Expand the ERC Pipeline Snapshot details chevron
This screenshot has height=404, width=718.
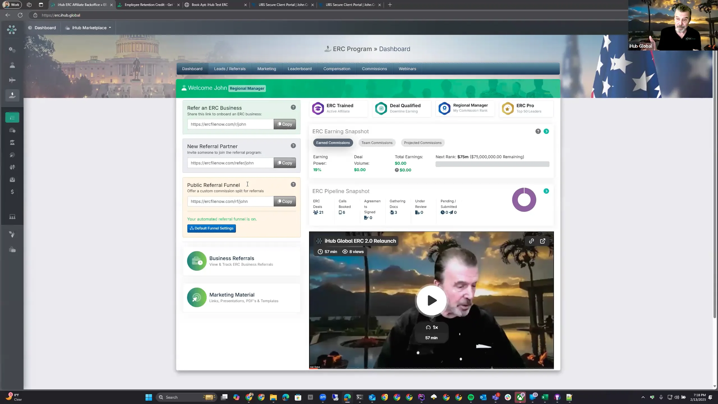(x=546, y=191)
